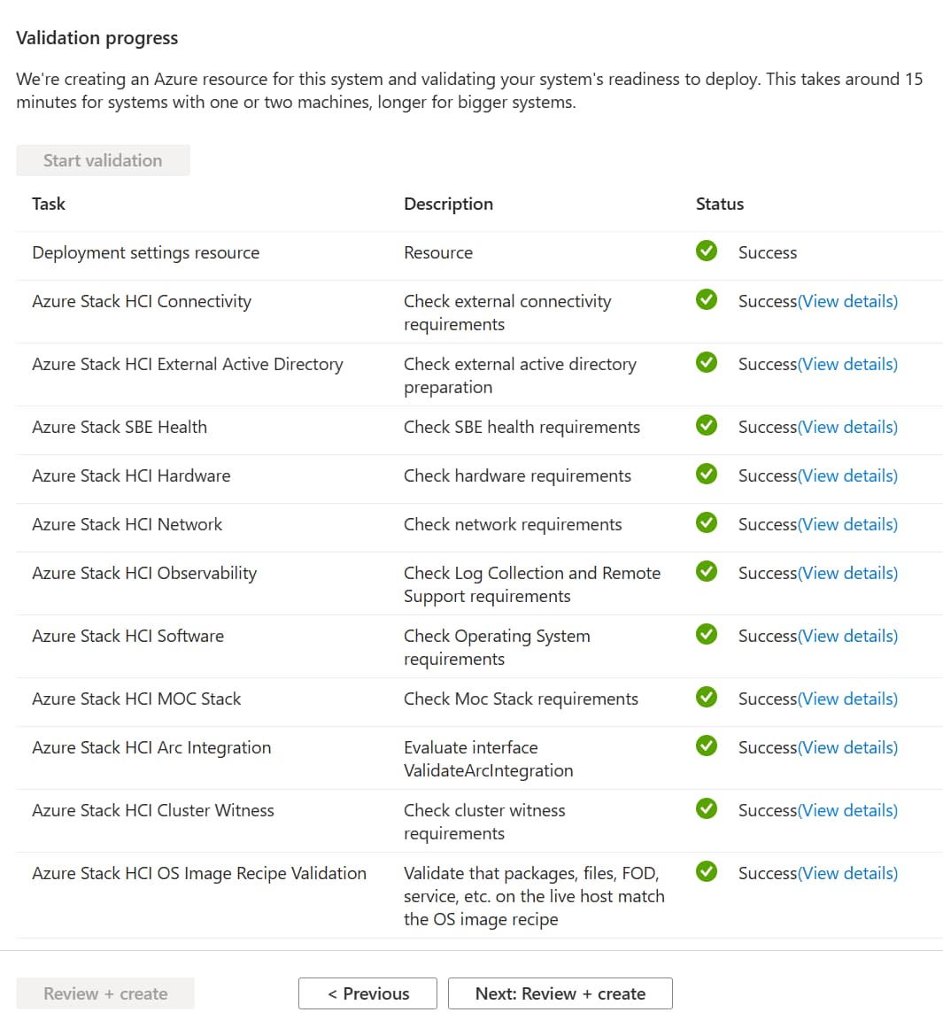Select the Status column header
This screenshot has height=1020, width=943.
point(720,204)
